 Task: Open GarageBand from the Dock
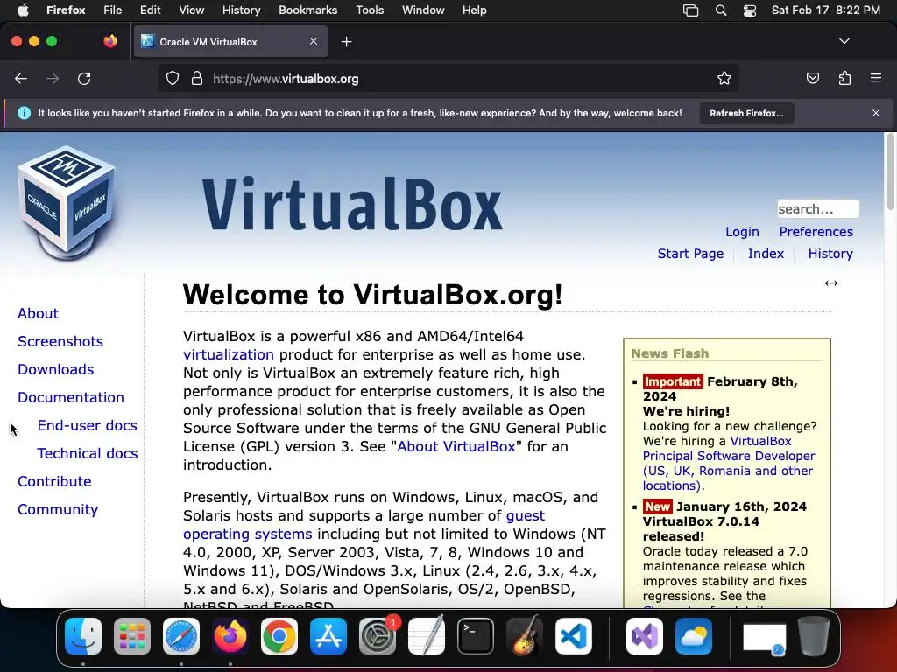(x=525, y=636)
